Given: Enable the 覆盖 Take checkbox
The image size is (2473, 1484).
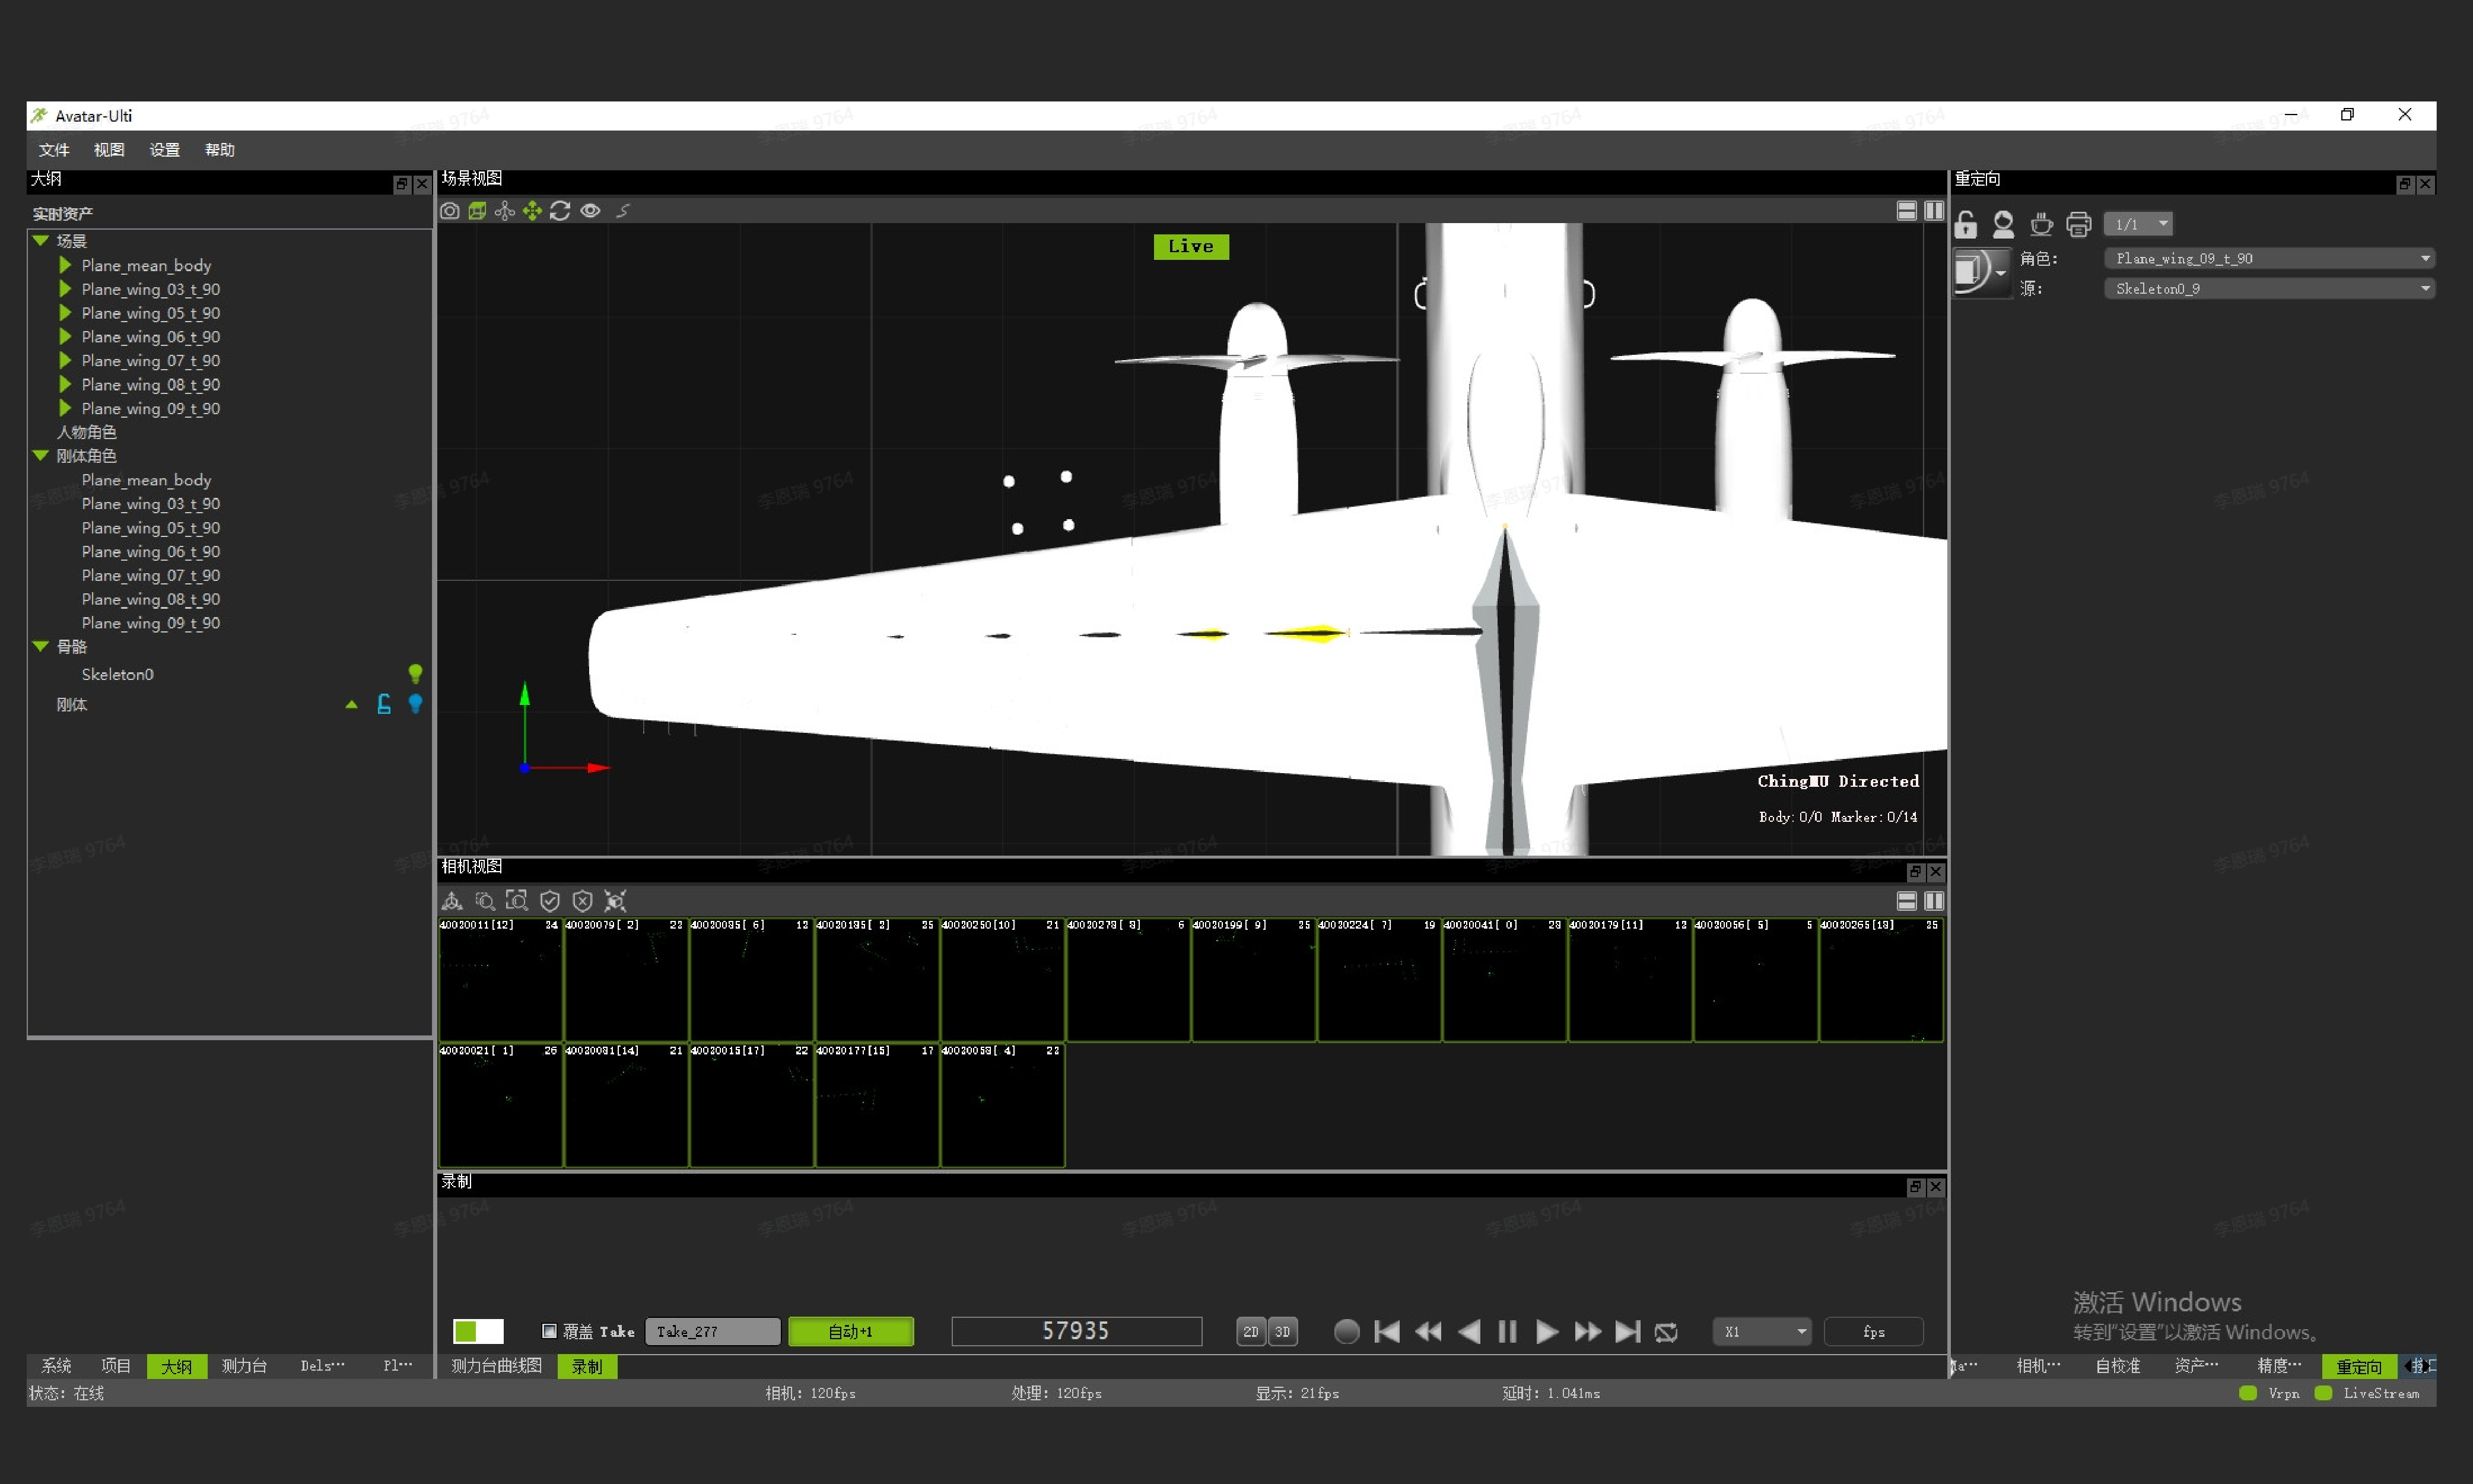Looking at the screenshot, I should (x=549, y=1331).
